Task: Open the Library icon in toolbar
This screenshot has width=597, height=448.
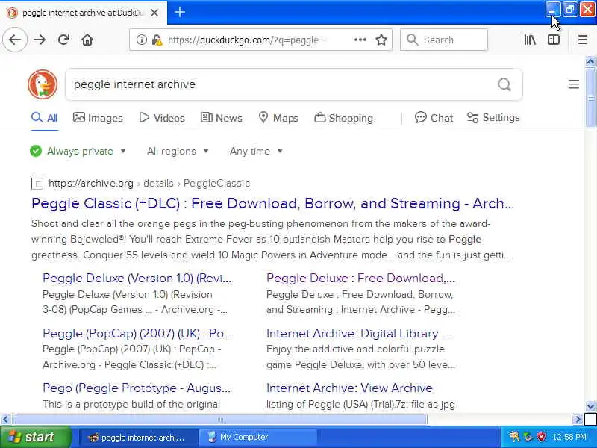Action: pyautogui.click(x=530, y=40)
